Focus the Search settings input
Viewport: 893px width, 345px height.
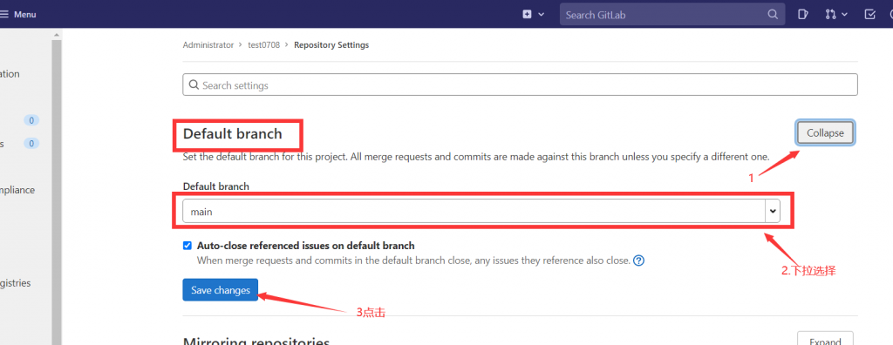click(x=520, y=85)
